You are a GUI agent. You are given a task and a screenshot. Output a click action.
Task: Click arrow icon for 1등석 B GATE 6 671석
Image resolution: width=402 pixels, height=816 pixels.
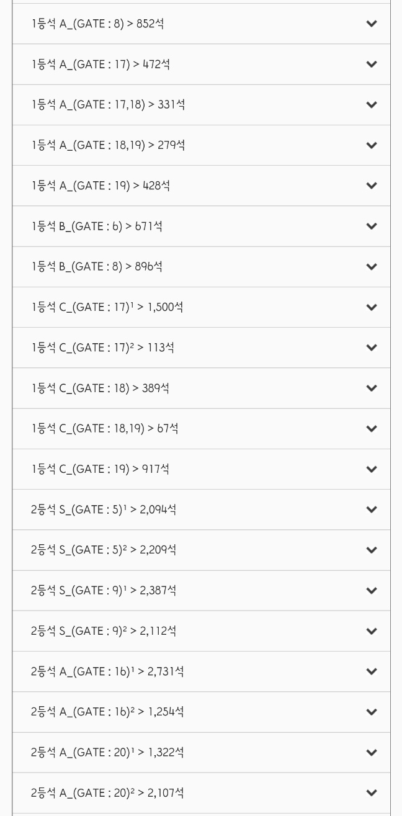pos(372,226)
